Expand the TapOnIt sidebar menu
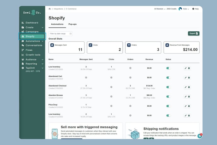217x145 pixels. point(43,68)
